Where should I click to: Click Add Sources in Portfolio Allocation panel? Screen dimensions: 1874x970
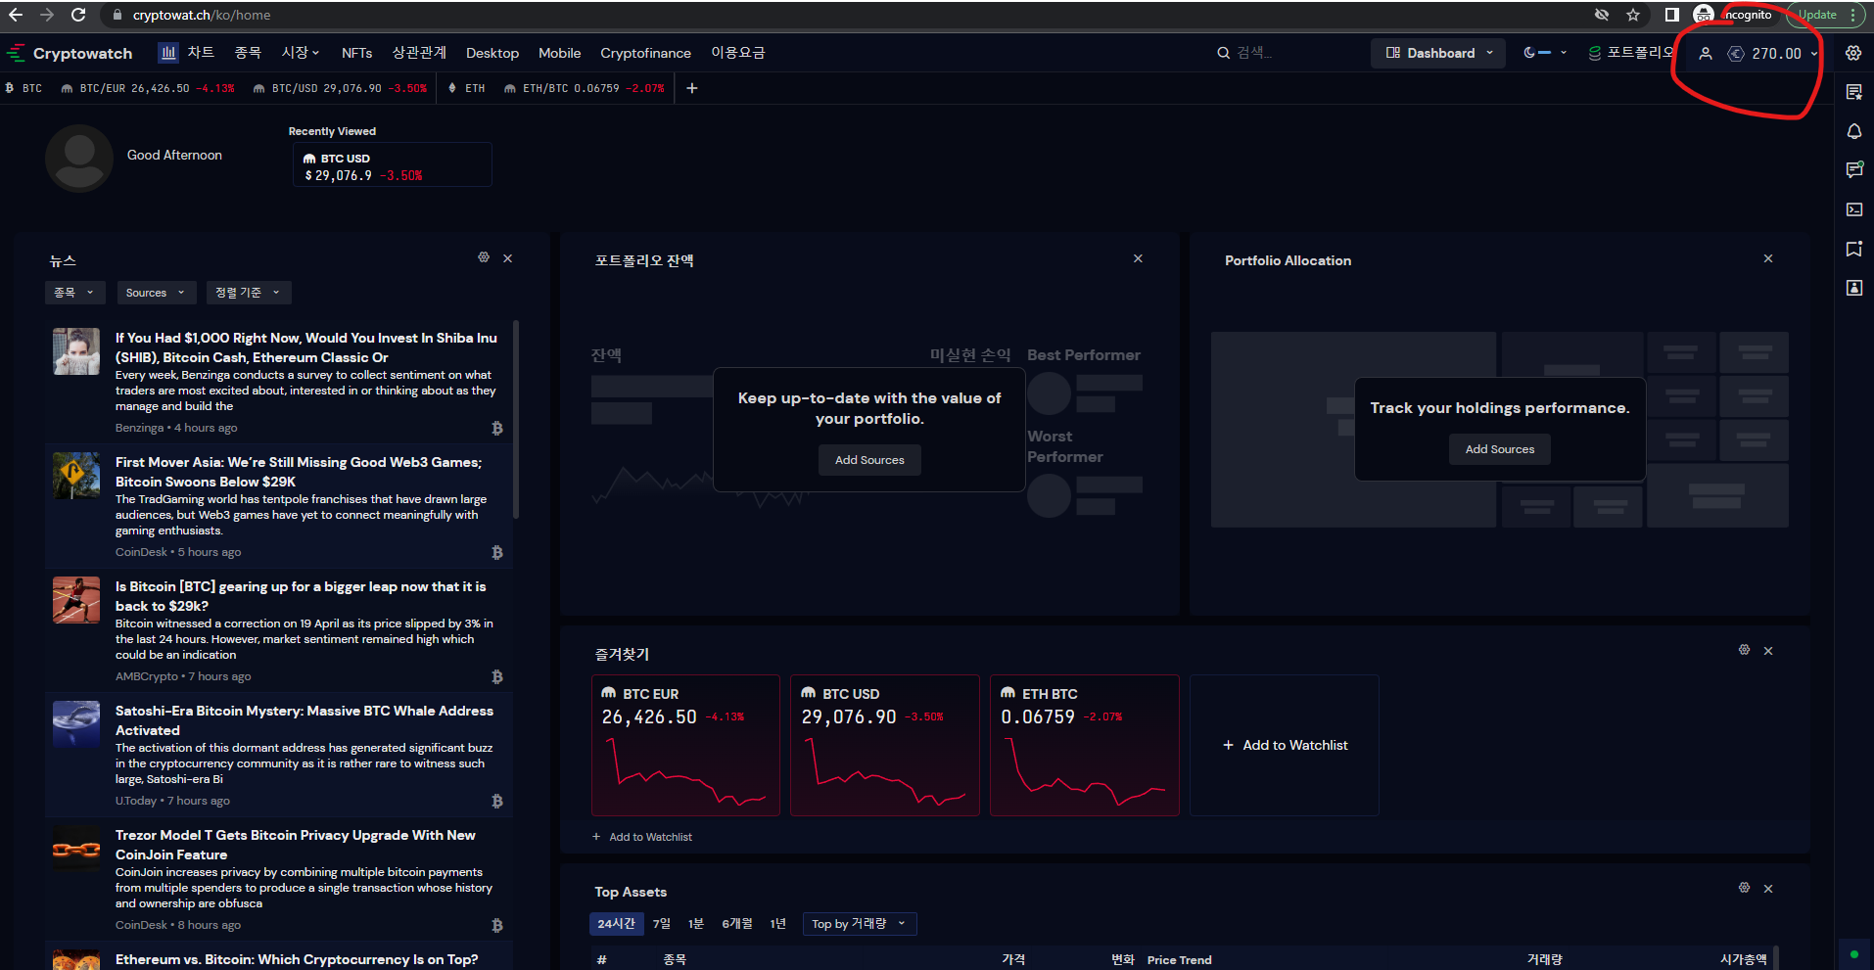click(1500, 449)
